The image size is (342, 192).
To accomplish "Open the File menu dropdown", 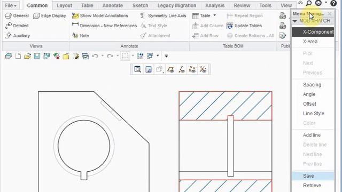I will coord(11,5).
